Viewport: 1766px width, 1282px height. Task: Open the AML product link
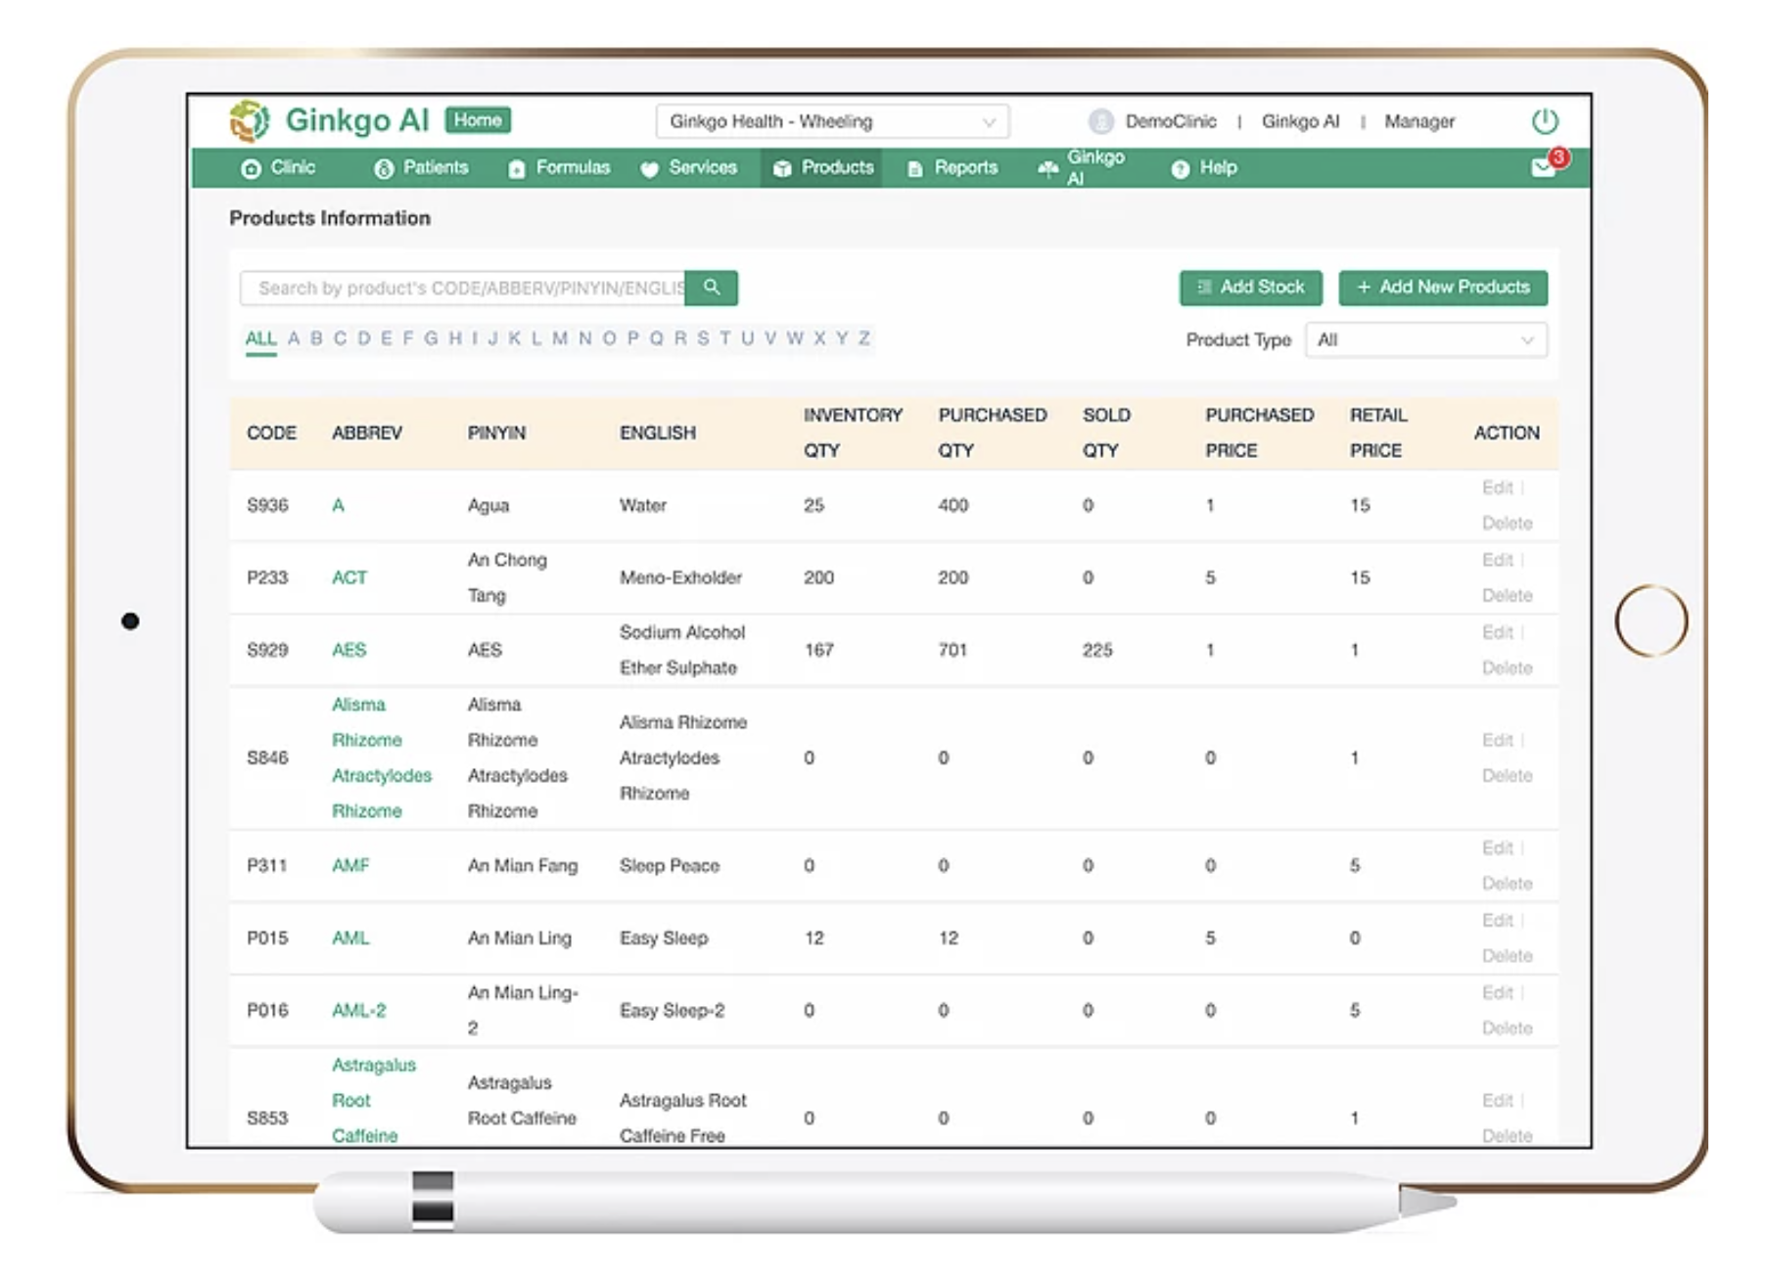pos(350,938)
